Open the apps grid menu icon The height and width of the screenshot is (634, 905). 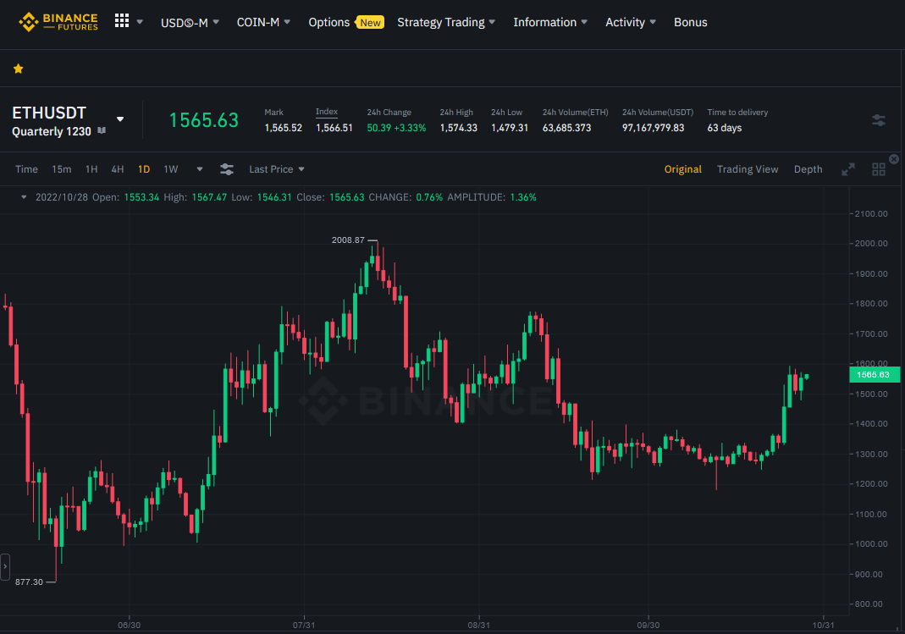[122, 21]
